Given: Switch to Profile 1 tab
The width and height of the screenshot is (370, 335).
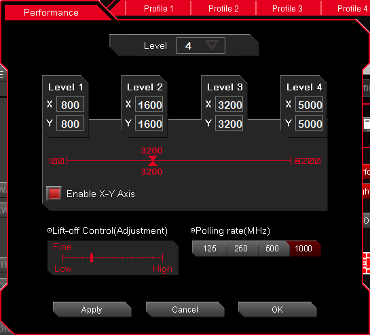Looking at the screenshot, I should click(159, 9).
